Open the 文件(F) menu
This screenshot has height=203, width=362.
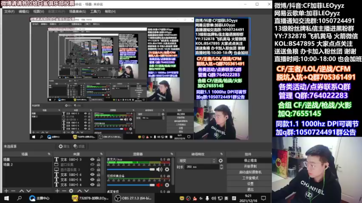(9, 12)
